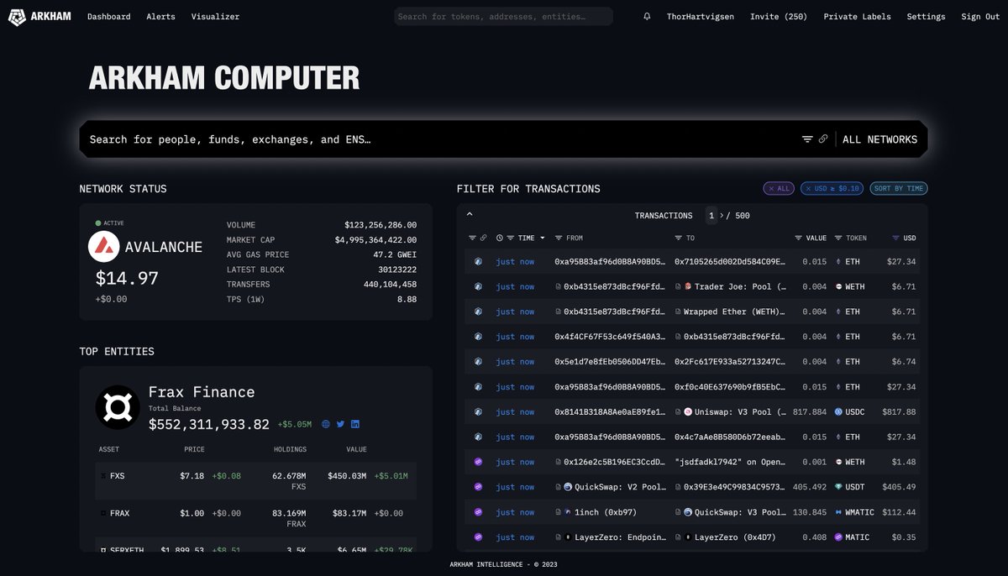Open Frax Finance website globe icon

[327, 425]
